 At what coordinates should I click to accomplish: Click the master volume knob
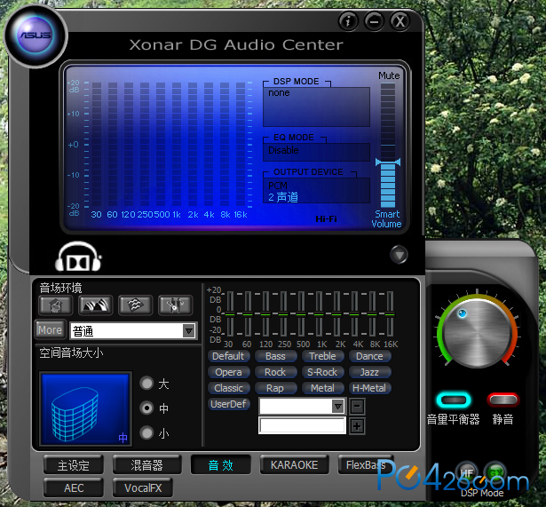(477, 333)
